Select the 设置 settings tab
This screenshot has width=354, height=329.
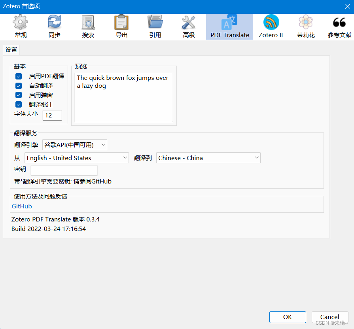tap(11, 50)
